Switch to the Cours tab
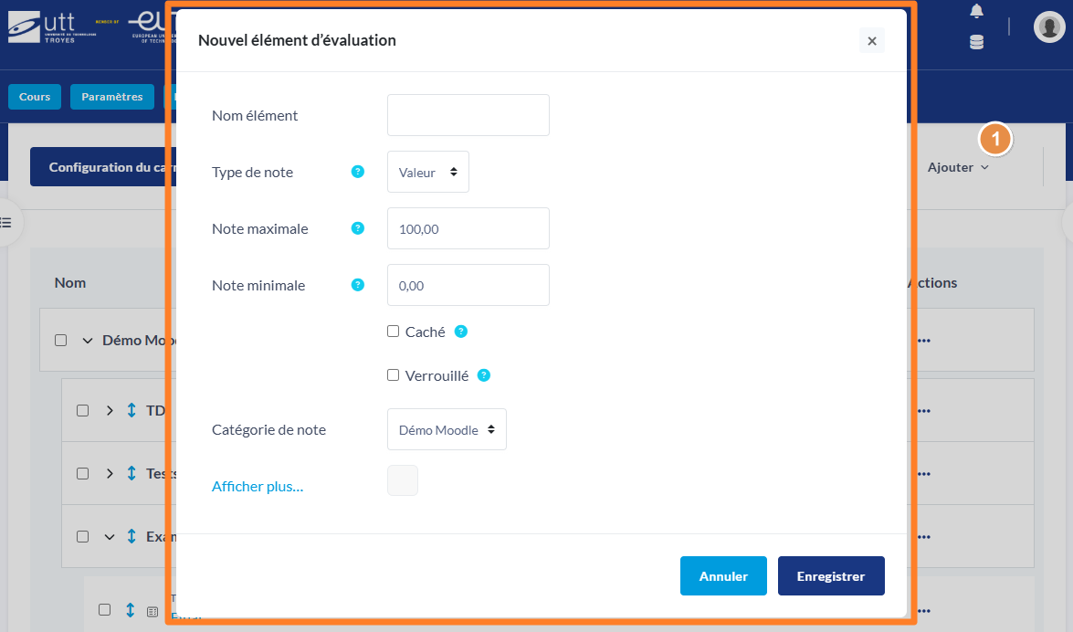1073x632 pixels. point(35,97)
